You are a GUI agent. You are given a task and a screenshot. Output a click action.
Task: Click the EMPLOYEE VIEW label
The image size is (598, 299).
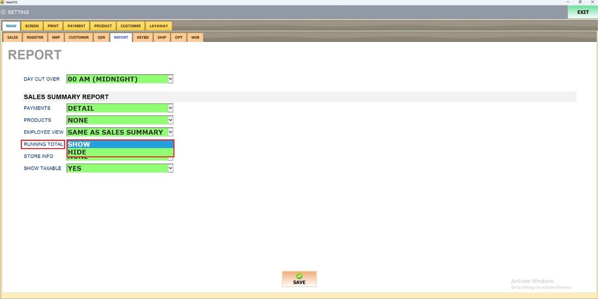click(x=43, y=132)
